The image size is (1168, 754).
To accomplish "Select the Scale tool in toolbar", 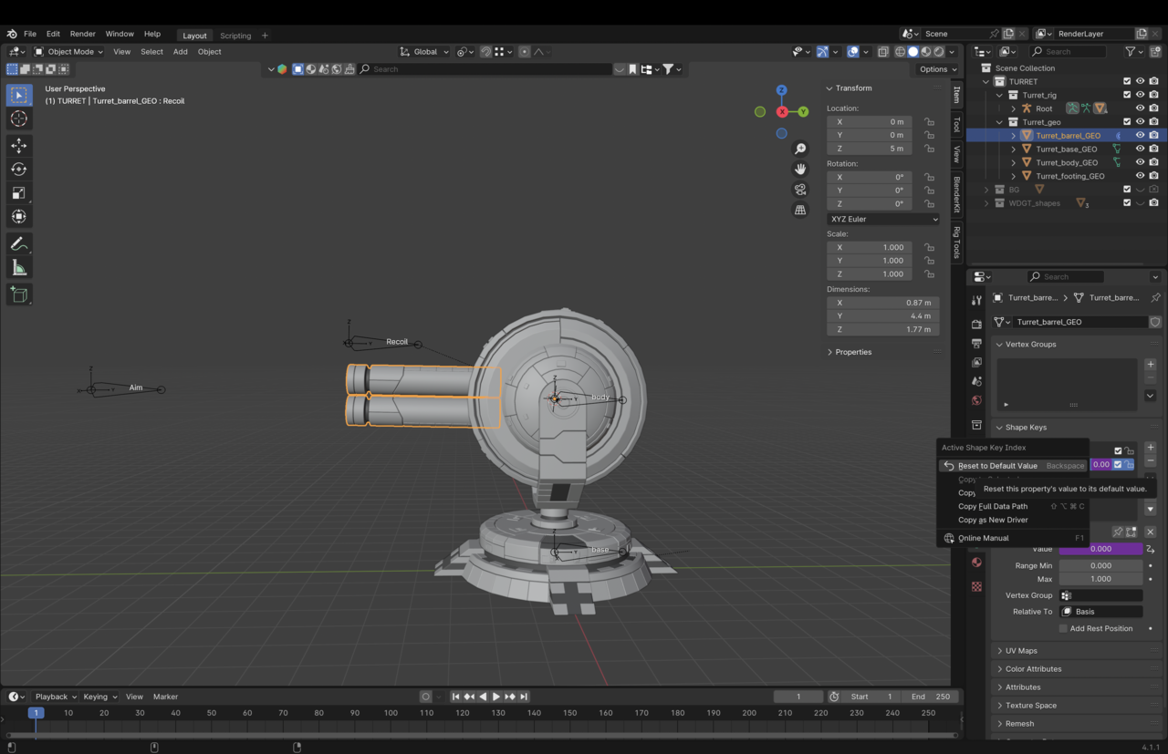I will click(19, 193).
